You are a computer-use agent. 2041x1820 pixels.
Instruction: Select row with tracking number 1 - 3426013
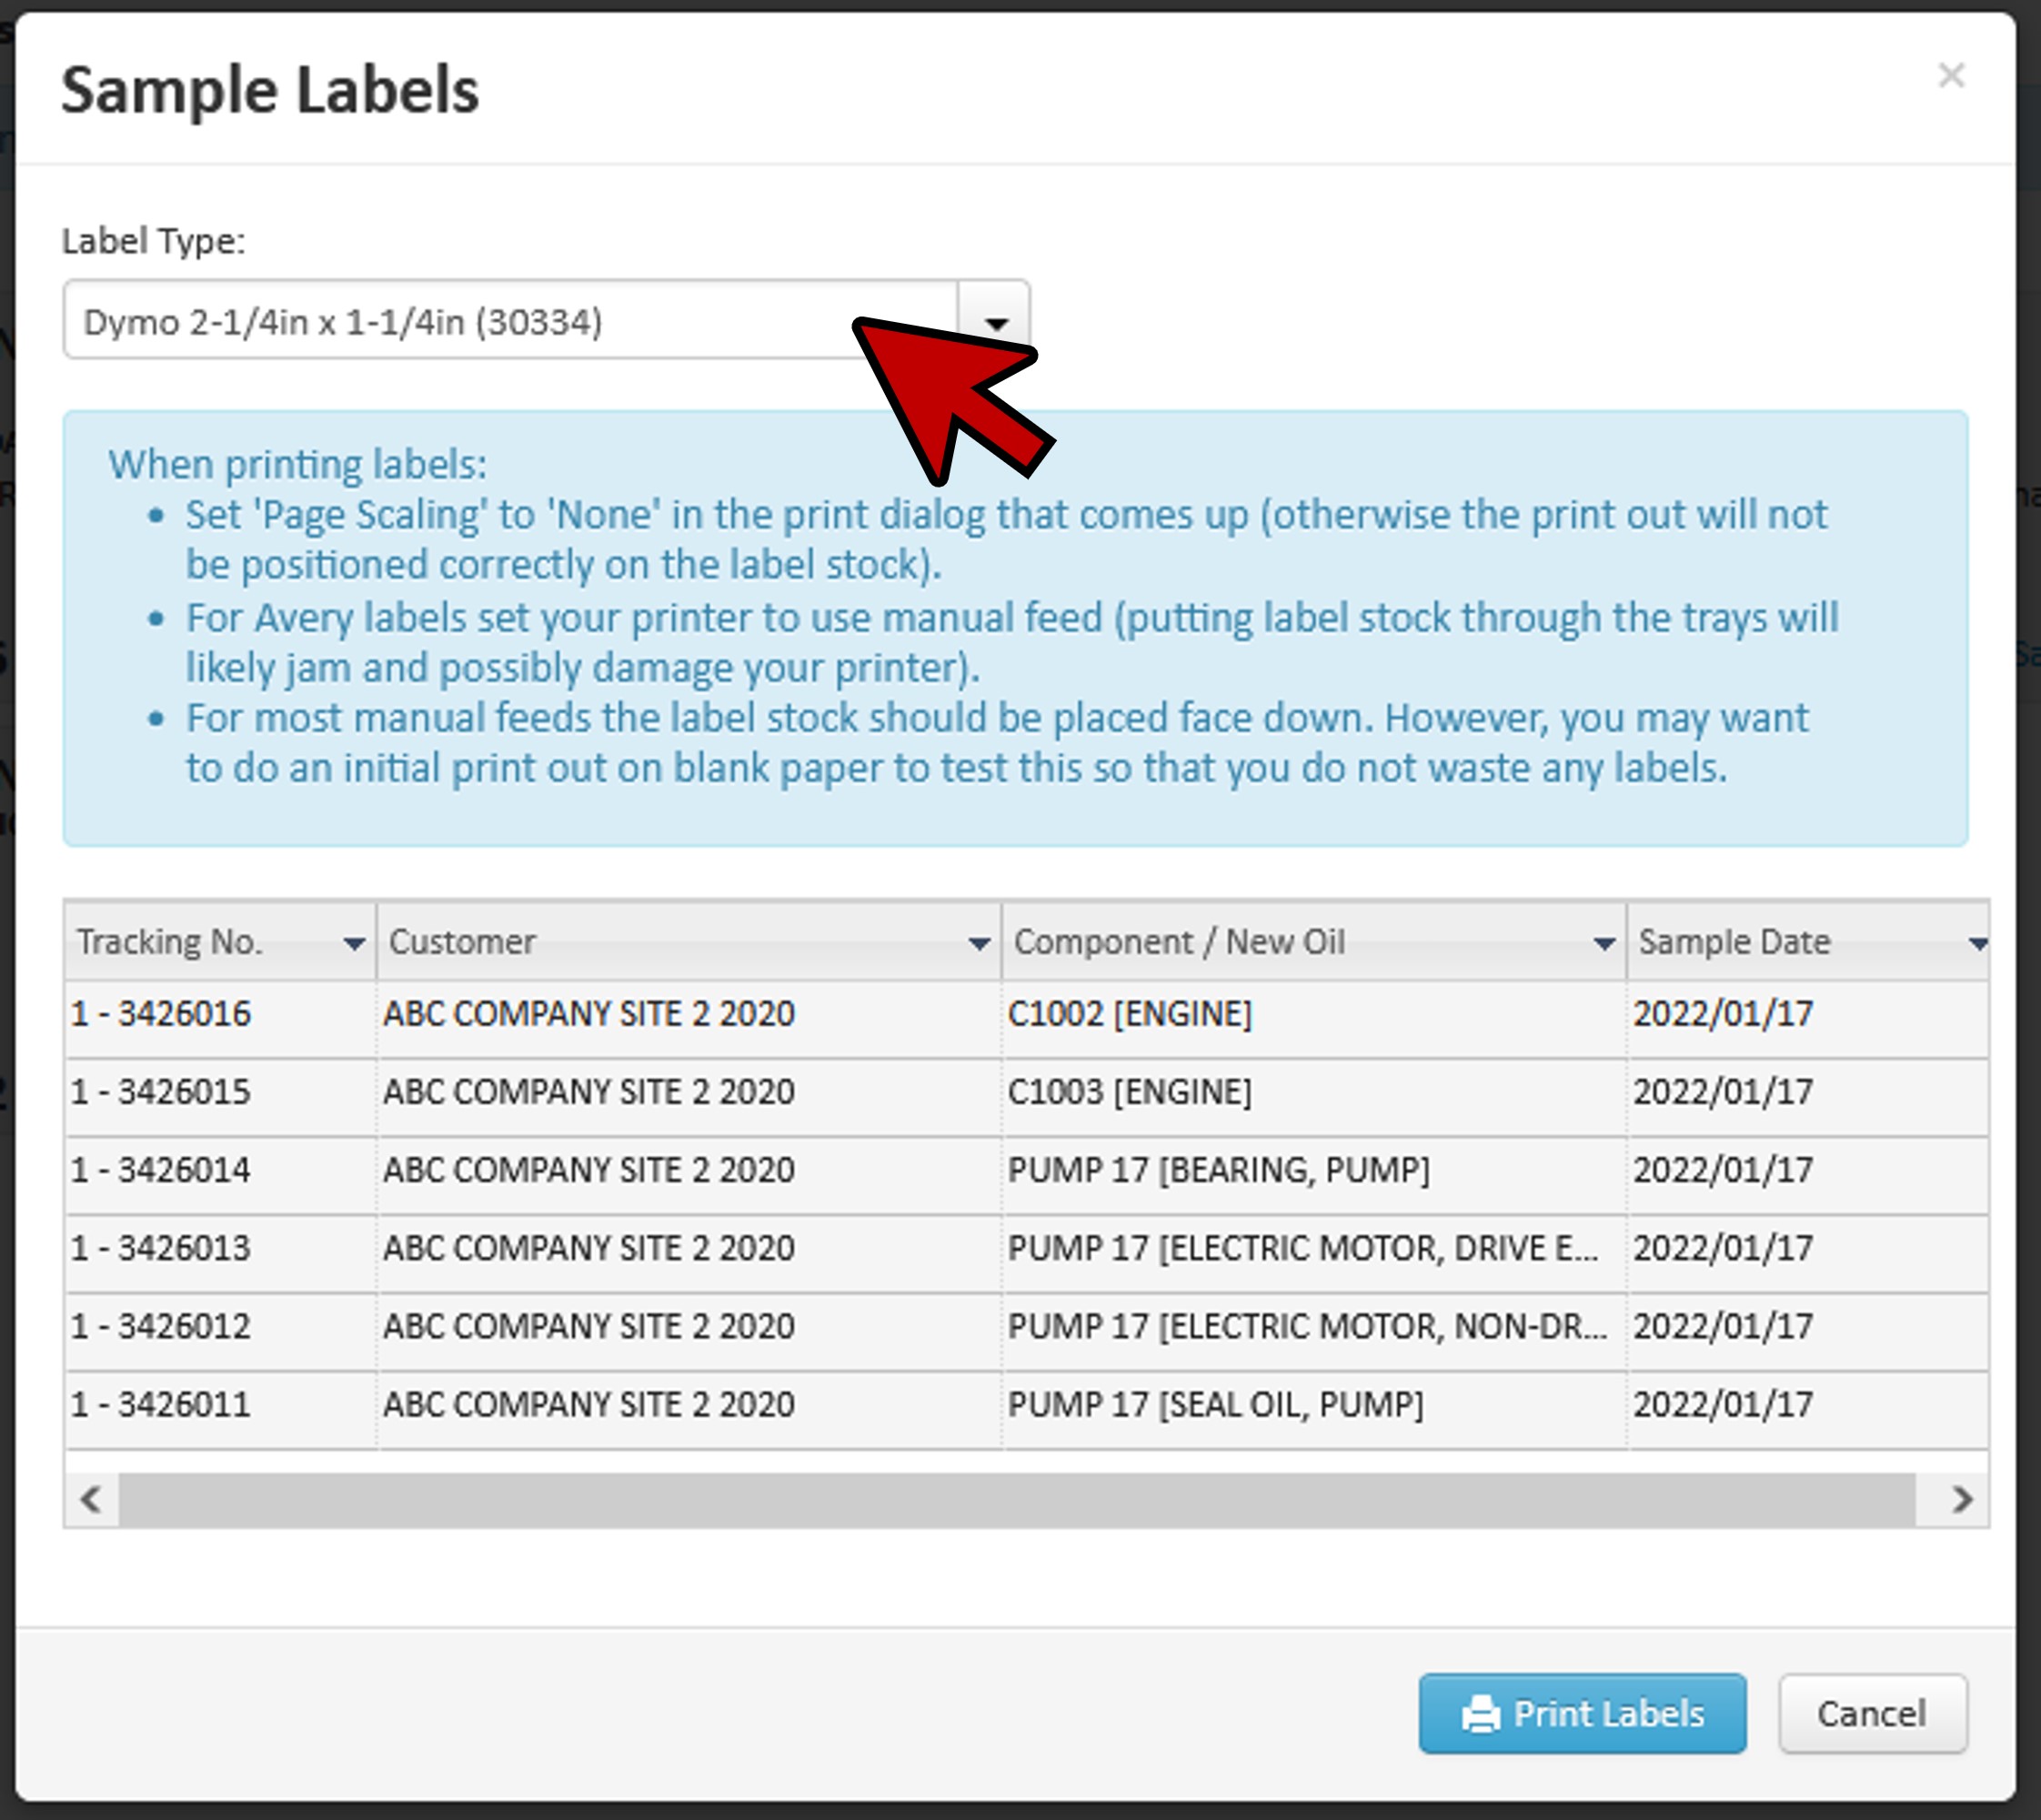click(x=161, y=1248)
